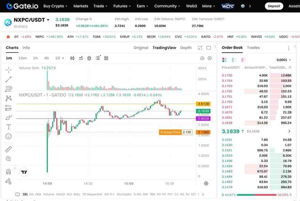Open the Community dropdown menu
This screenshot has width=300, height=201.
tap(167, 6)
